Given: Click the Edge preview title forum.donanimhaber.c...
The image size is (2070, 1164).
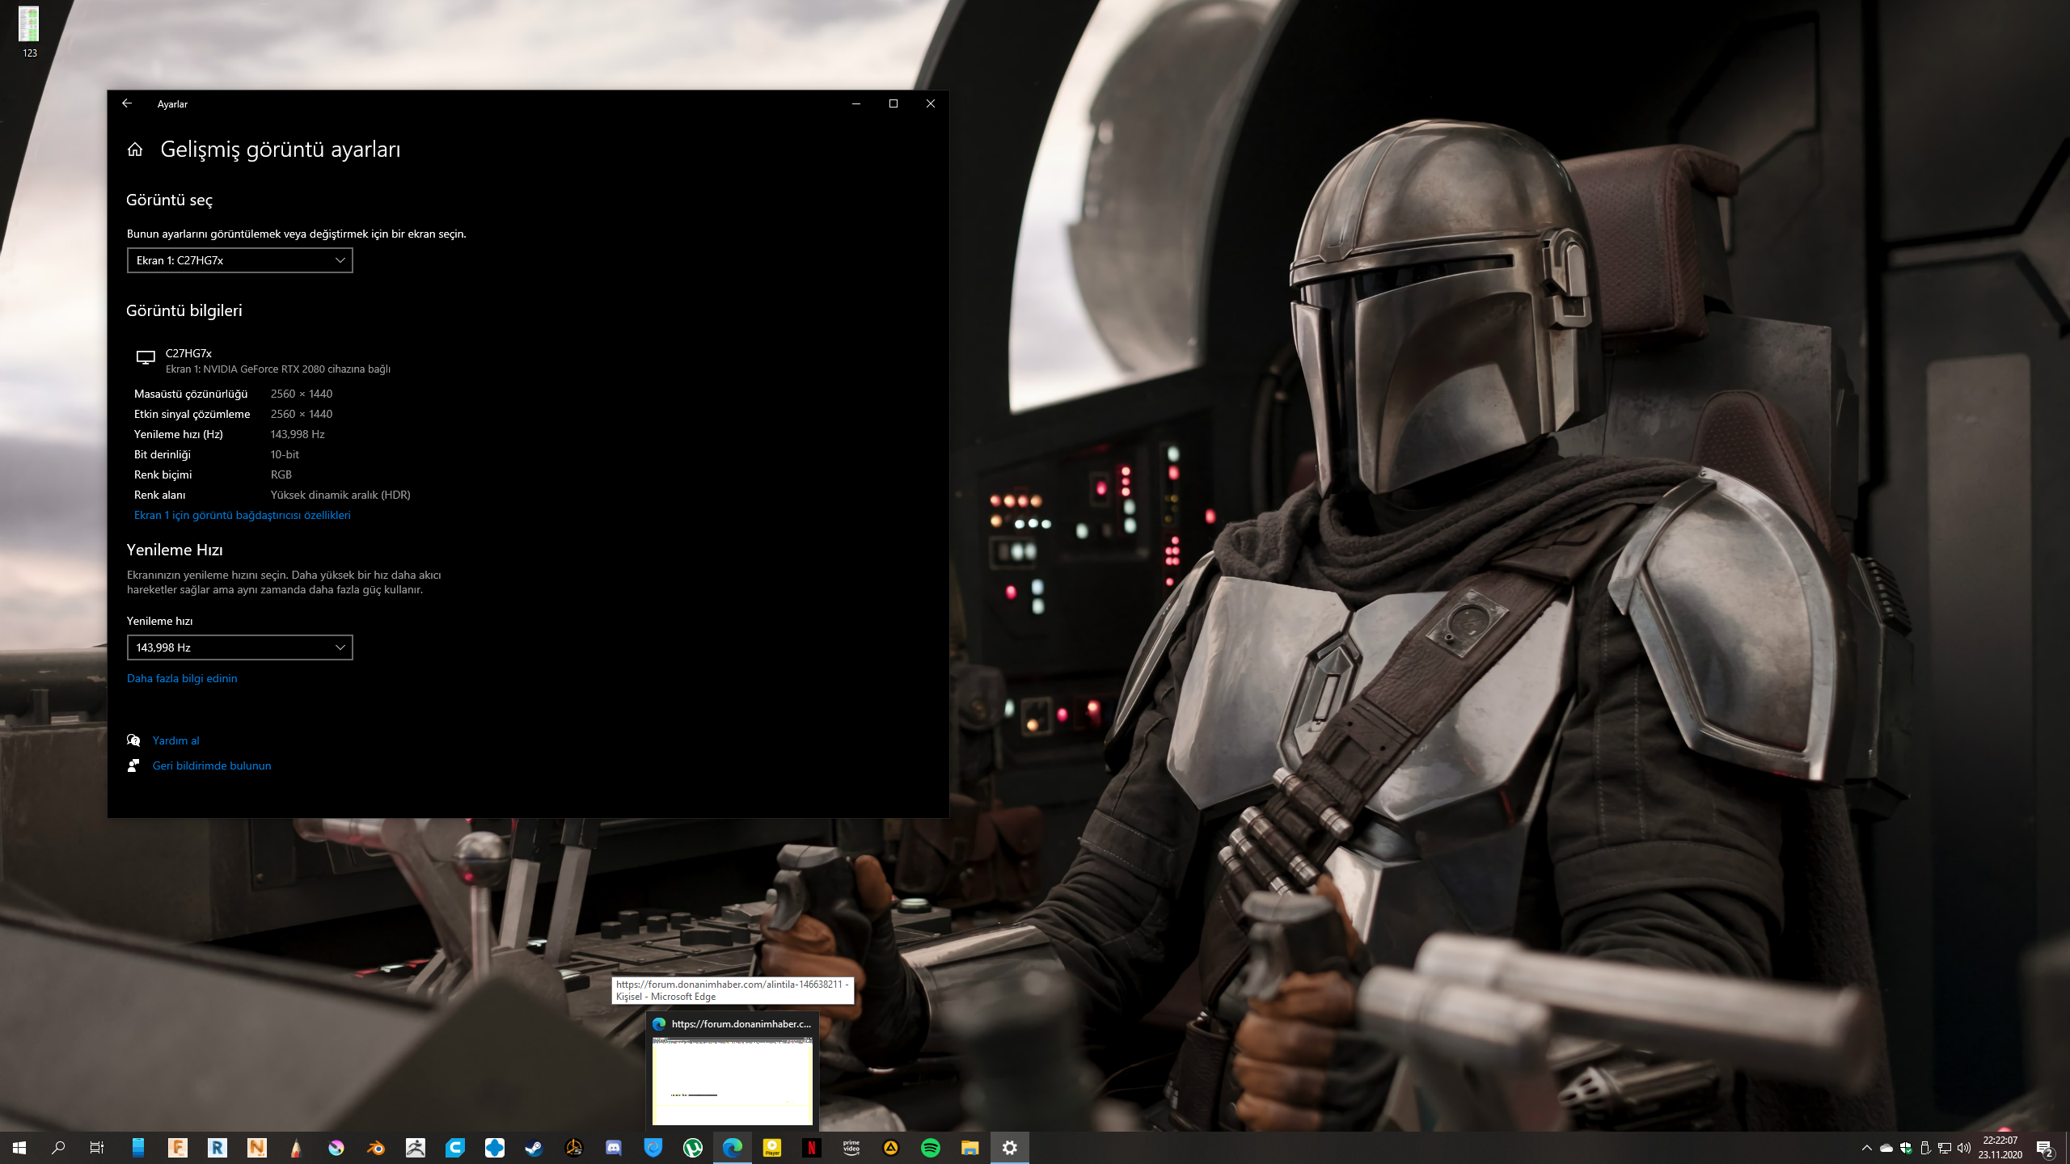Looking at the screenshot, I should pos(741,1024).
